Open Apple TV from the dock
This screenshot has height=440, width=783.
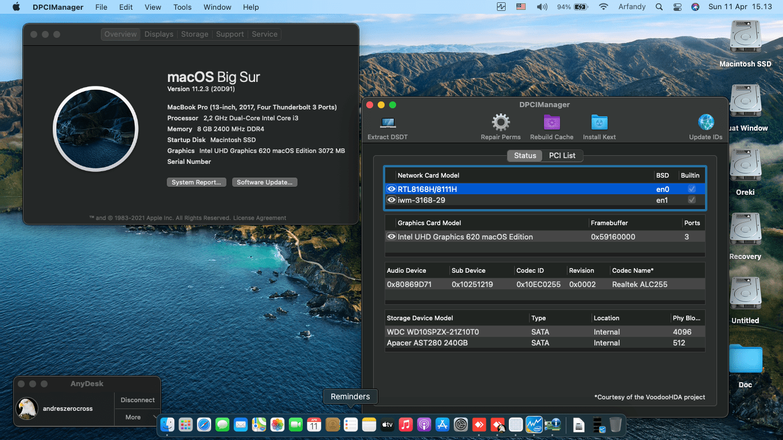(x=387, y=425)
